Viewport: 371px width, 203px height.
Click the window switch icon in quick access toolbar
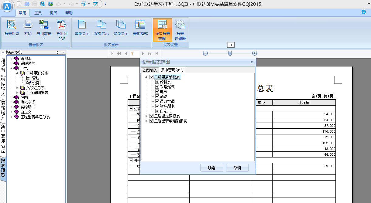[x=84, y=4]
